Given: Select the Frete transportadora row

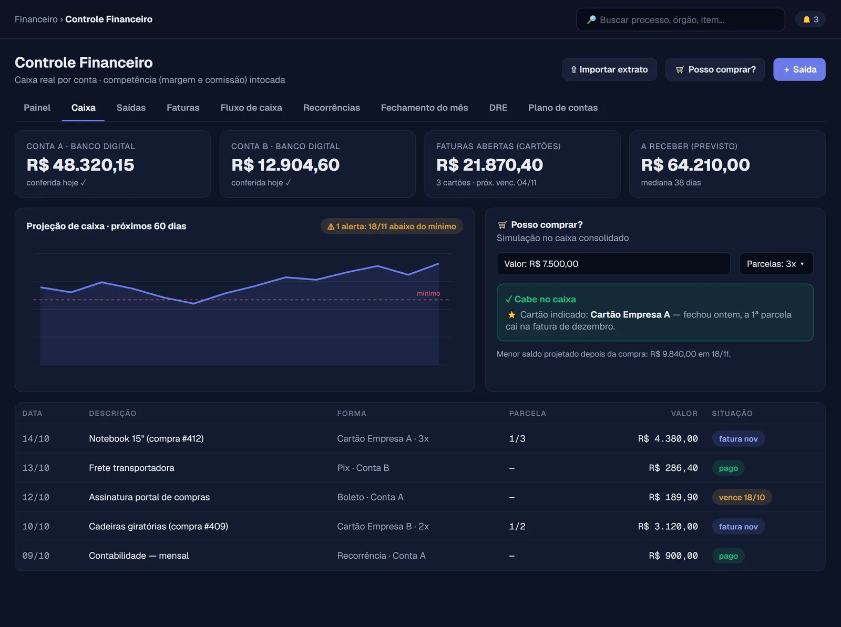Looking at the screenshot, I should point(420,468).
